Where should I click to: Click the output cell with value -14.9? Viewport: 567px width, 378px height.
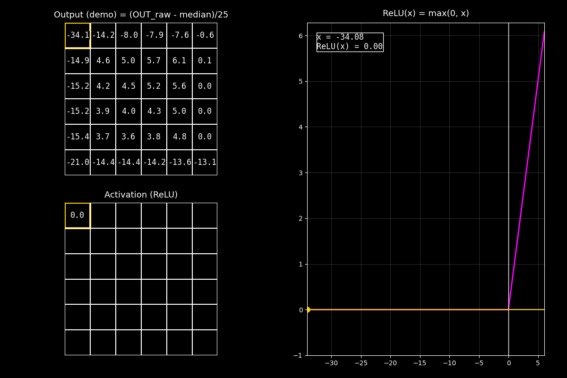click(x=77, y=61)
